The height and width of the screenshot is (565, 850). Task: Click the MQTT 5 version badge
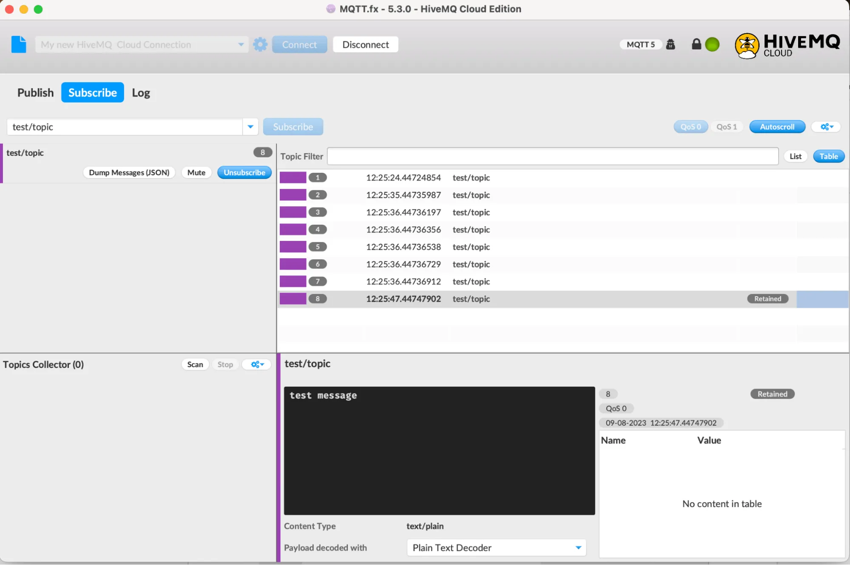[x=640, y=44]
